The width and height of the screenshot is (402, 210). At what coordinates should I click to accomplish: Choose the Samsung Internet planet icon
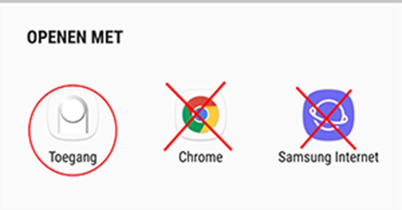tap(328, 115)
